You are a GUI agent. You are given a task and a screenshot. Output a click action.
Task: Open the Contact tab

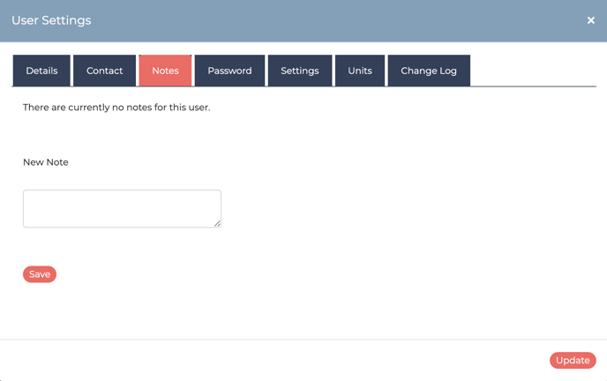tap(104, 71)
